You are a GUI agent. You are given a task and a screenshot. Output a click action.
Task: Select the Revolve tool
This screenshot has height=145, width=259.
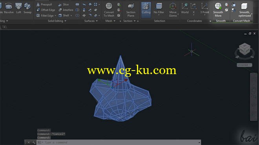(9, 8)
